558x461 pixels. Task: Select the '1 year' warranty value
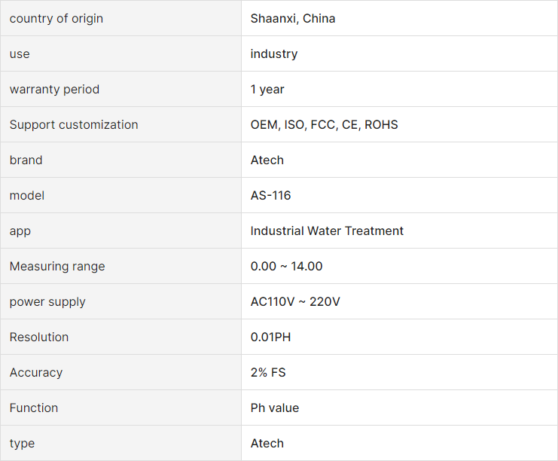coord(267,90)
